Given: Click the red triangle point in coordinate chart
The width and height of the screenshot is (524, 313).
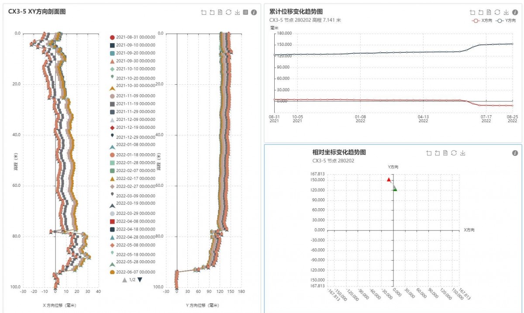Looking at the screenshot, I should pos(389,179).
